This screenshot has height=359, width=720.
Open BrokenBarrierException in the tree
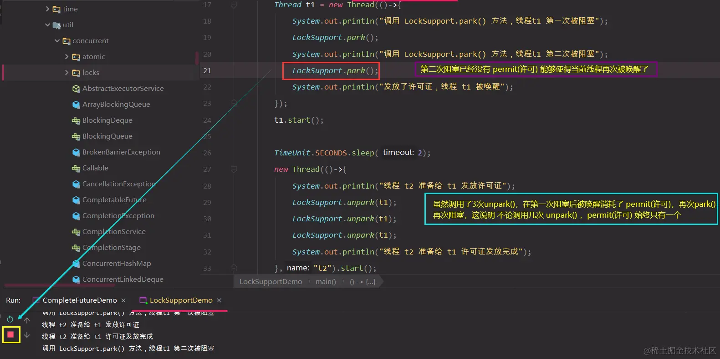pyautogui.click(x=121, y=152)
